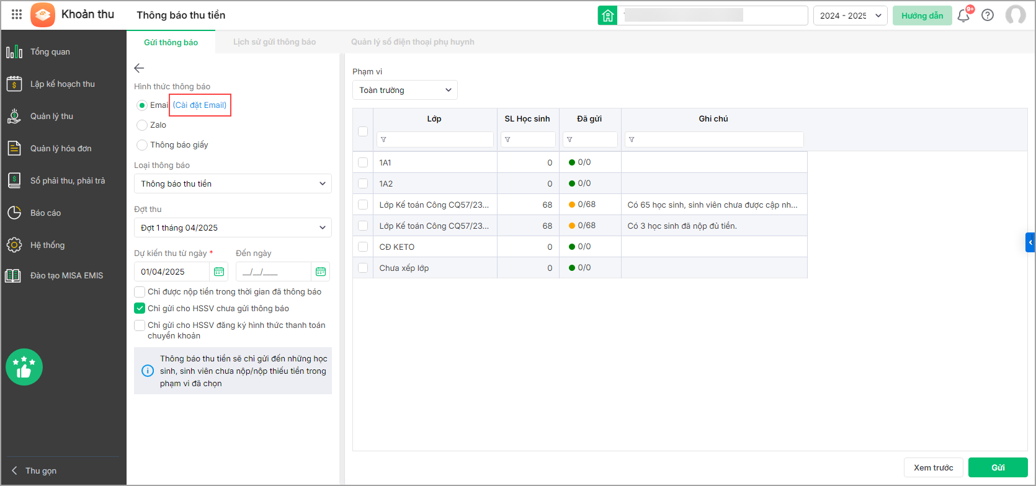1036x486 pixels.
Task: Tick the checkbox for class 1A1
Action: [x=363, y=162]
